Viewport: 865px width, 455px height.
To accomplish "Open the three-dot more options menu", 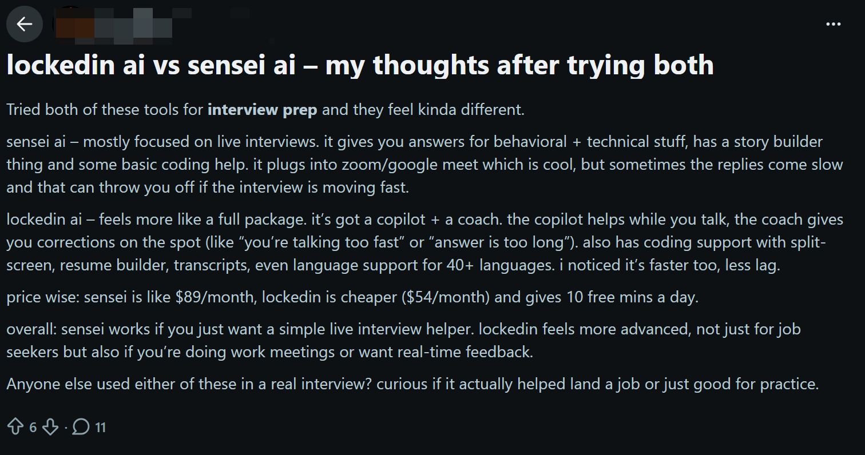I will coord(834,24).
